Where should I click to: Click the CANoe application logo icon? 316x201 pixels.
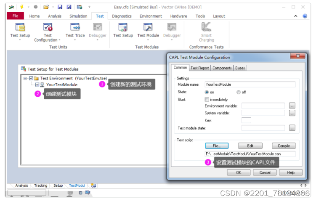click(x=11, y=7)
